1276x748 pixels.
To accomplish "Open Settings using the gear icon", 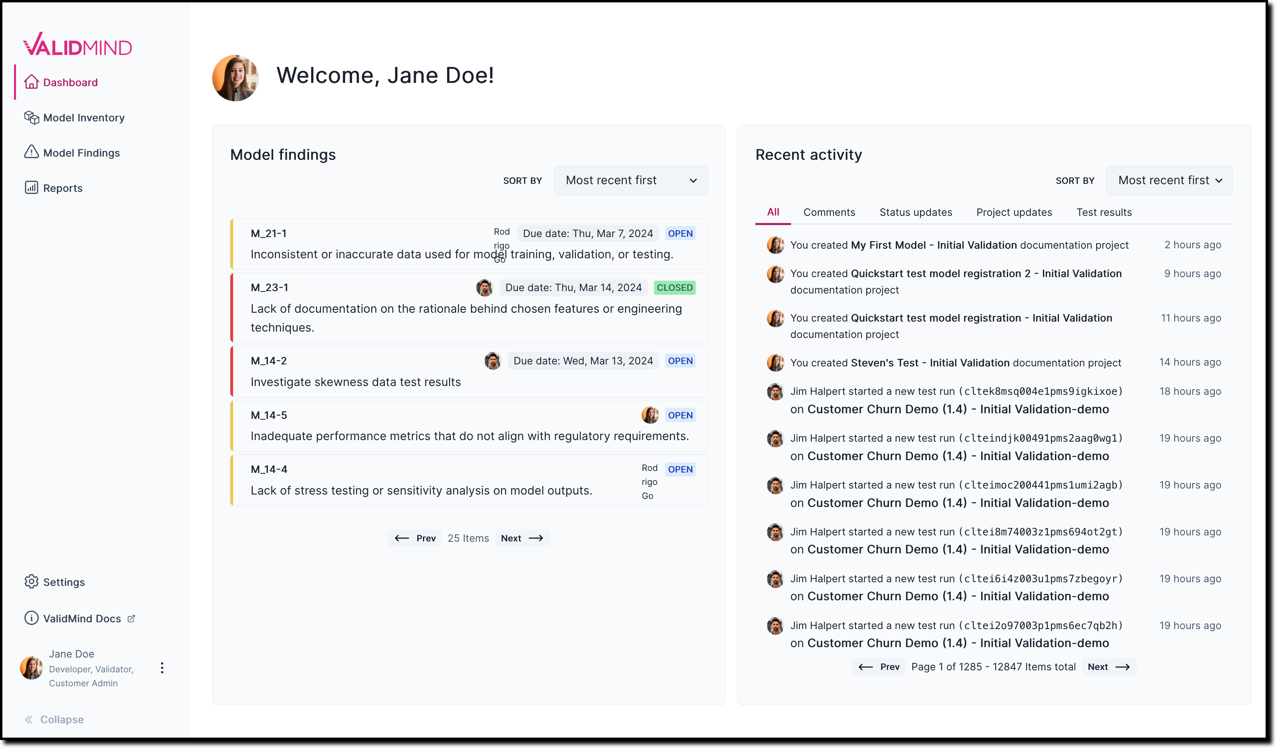I will coord(31,581).
